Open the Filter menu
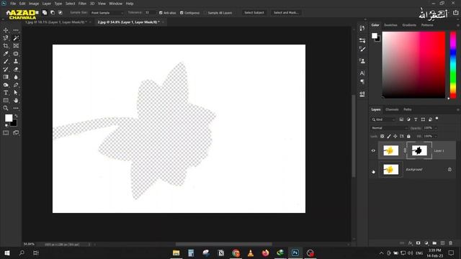461x259 pixels. point(82,4)
